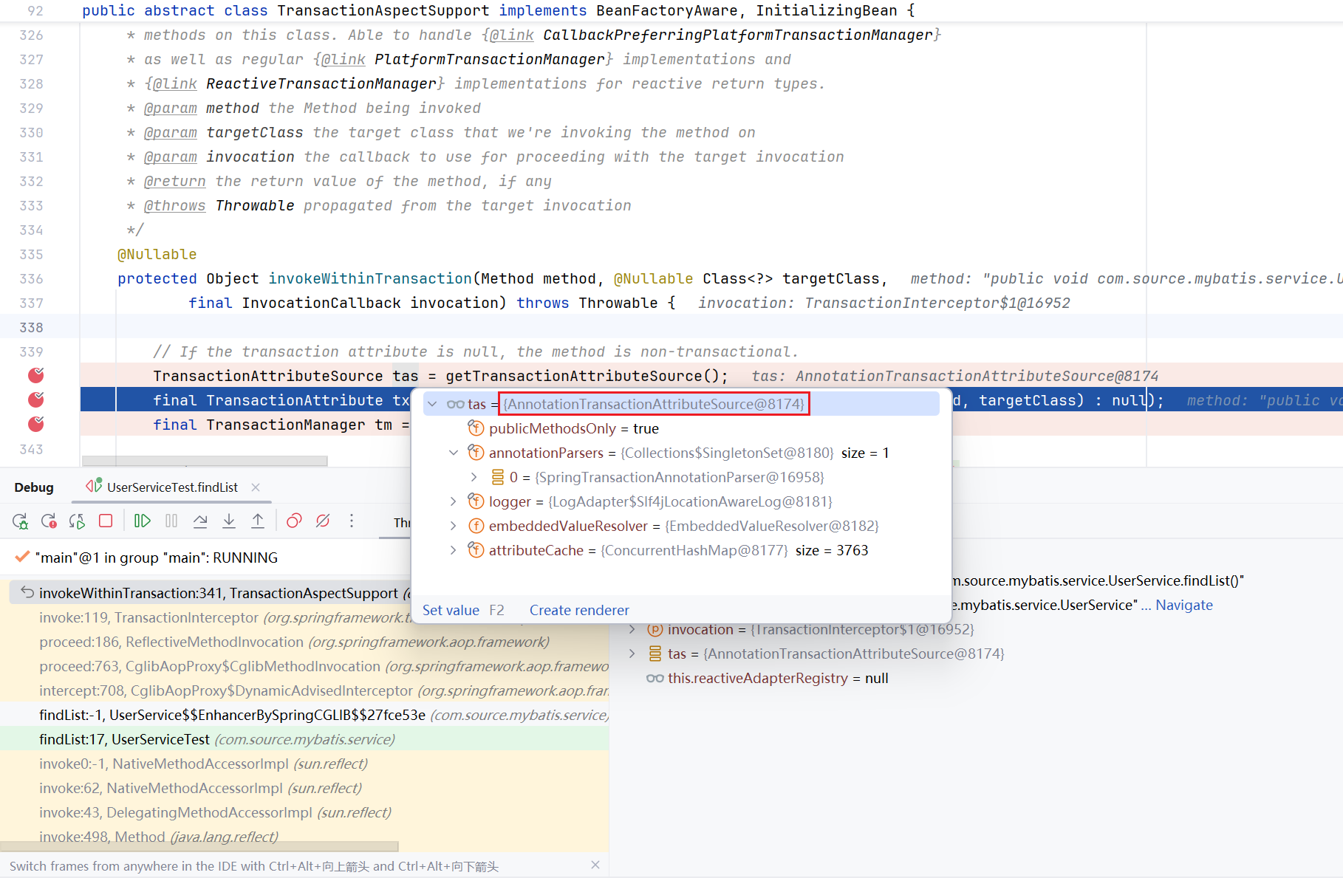The width and height of the screenshot is (1343, 878).
Task: Select the proceed:763 CglibMethodInvocation frame
Action: point(304,666)
